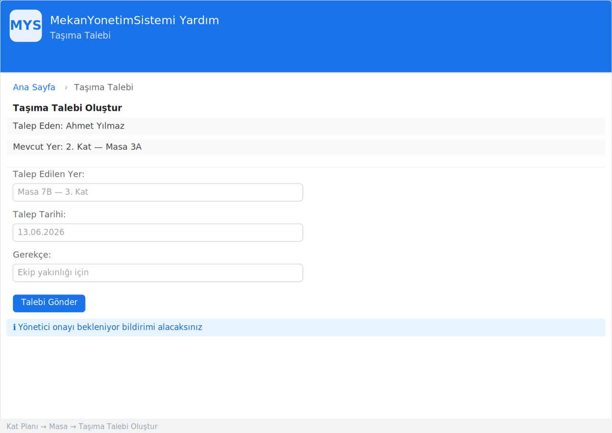
Task: Click the Talep Tarihi label
Action: [x=39, y=214]
